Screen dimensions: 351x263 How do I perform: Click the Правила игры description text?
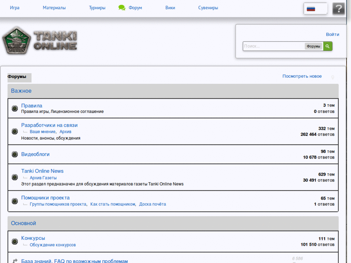pos(62,112)
